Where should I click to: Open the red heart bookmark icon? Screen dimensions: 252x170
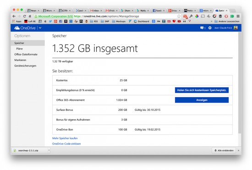tap(174, 21)
